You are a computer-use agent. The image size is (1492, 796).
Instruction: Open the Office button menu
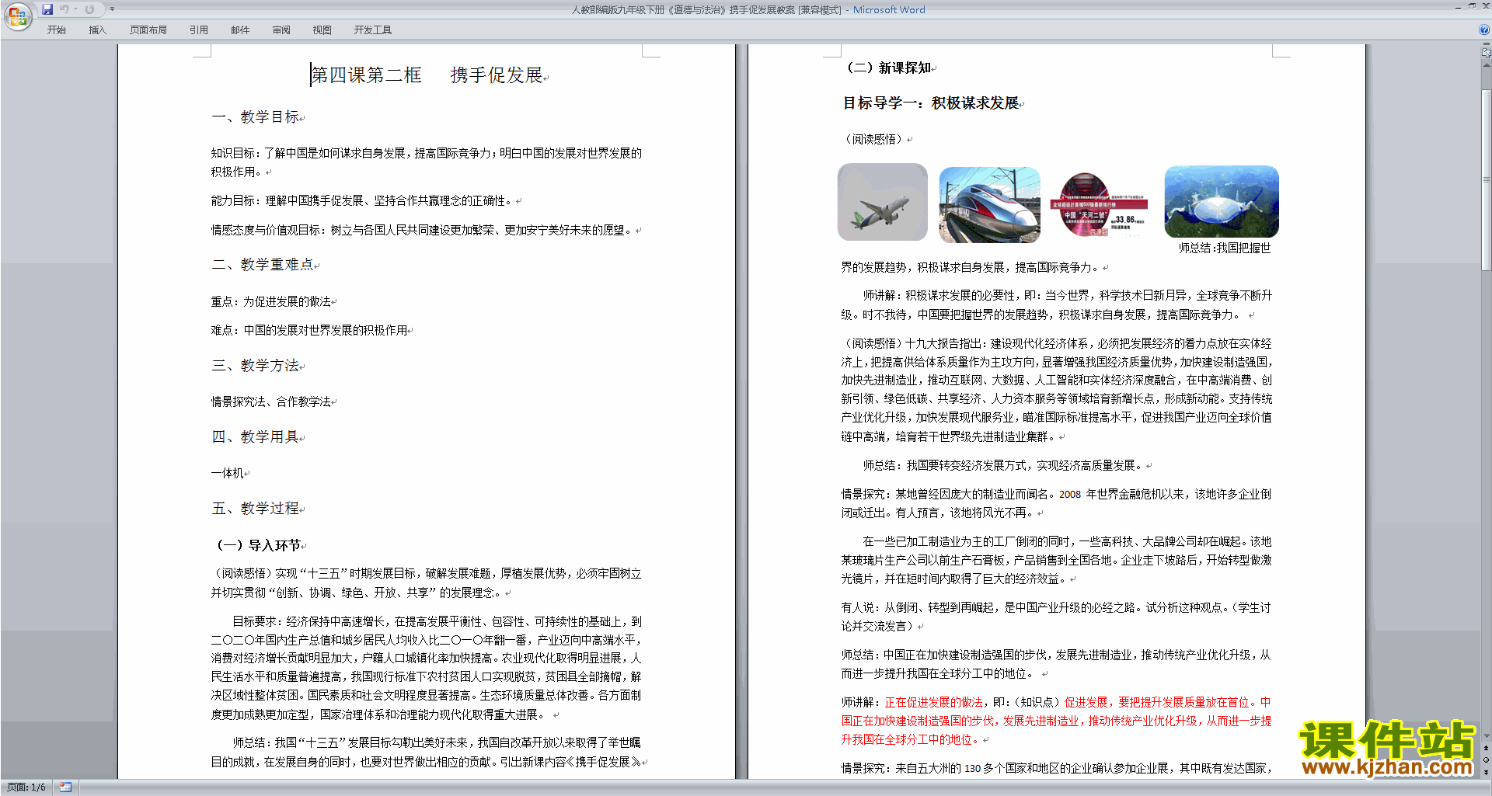17,16
